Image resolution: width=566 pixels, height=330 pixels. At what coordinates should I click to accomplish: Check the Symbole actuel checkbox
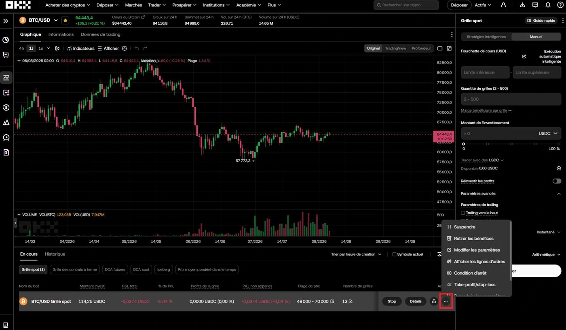pyautogui.click(x=394, y=254)
